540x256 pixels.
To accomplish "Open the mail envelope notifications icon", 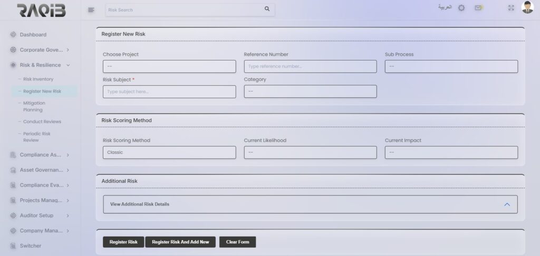I will pyautogui.click(x=478, y=8).
